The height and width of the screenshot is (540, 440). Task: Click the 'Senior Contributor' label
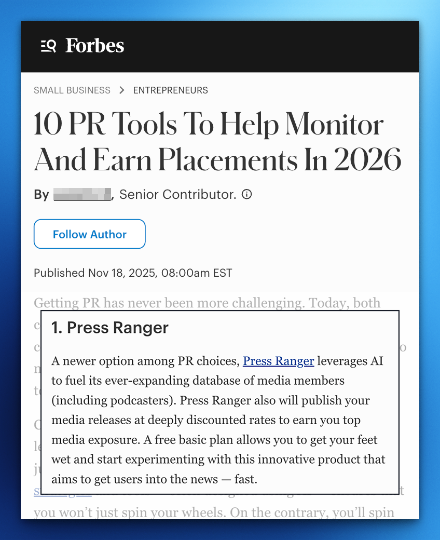pyautogui.click(x=178, y=195)
